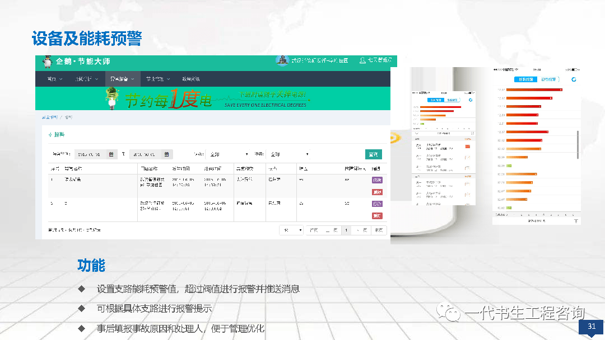Image resolution: width=605 pixels, height=340 pixels.
Task: Click the start date input field
Action: (90, 154)
